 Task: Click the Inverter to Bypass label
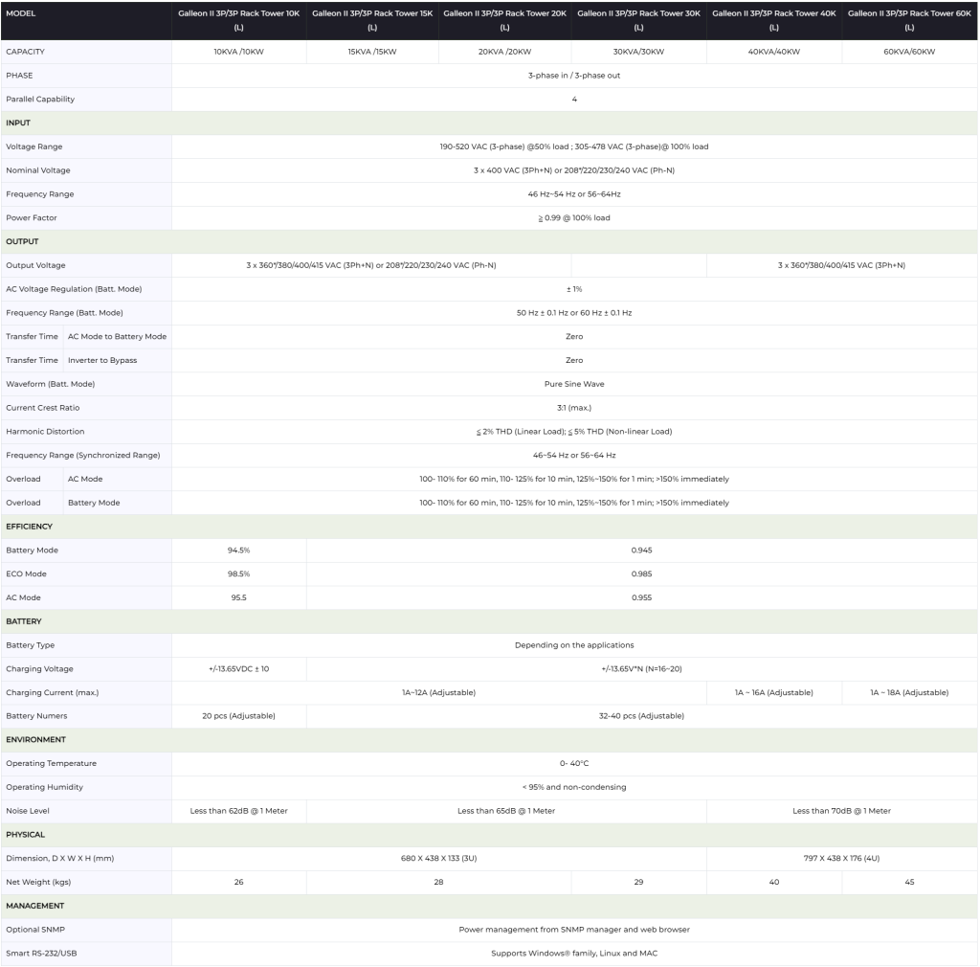pyautogui.click(x=102, y=361)
